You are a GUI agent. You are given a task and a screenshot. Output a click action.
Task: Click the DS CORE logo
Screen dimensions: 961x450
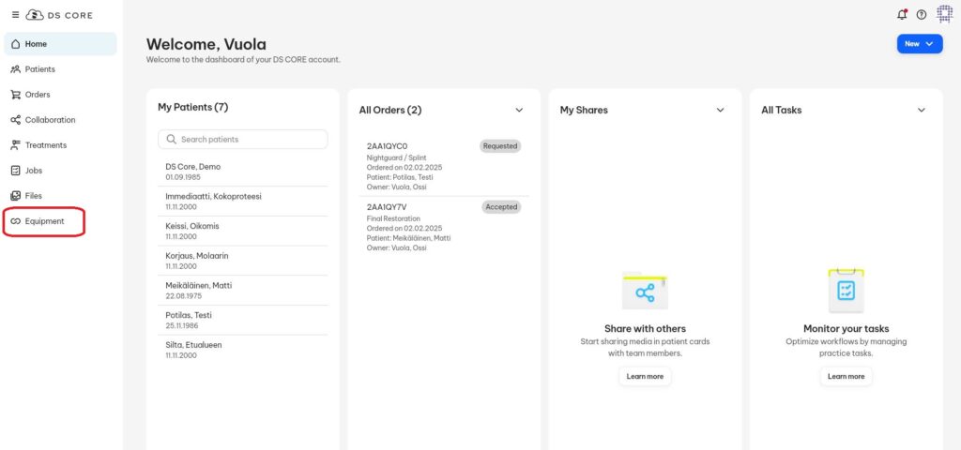tap(60, 15)
